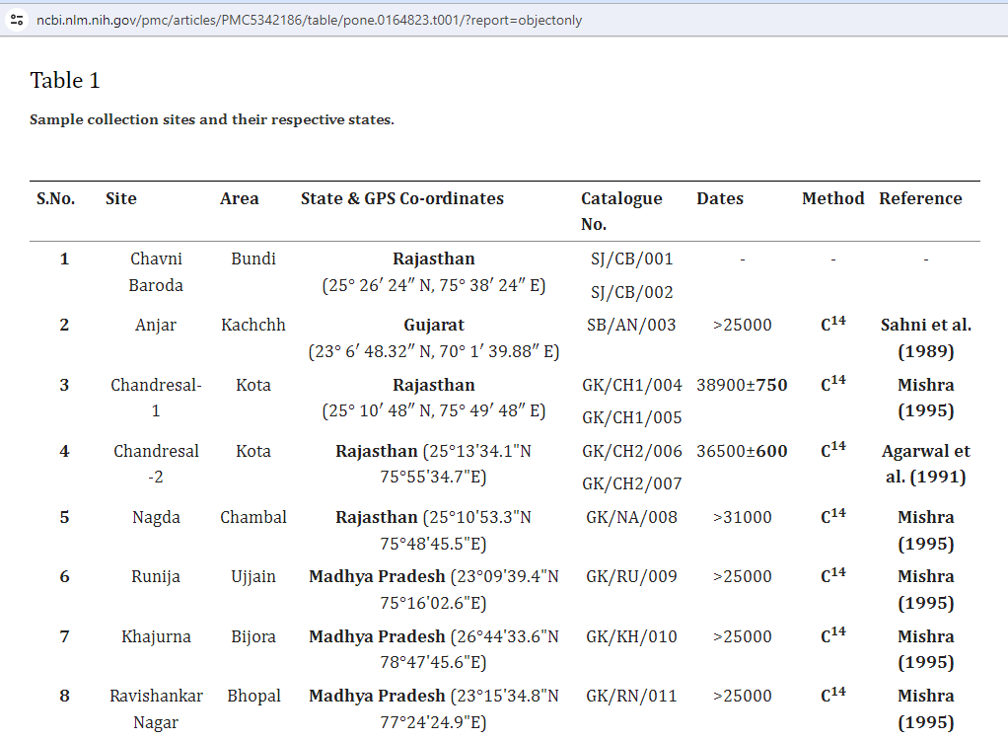Click the "Method" column header
The height and width of the screenshot is (739, 1008).
click(832, 198)
